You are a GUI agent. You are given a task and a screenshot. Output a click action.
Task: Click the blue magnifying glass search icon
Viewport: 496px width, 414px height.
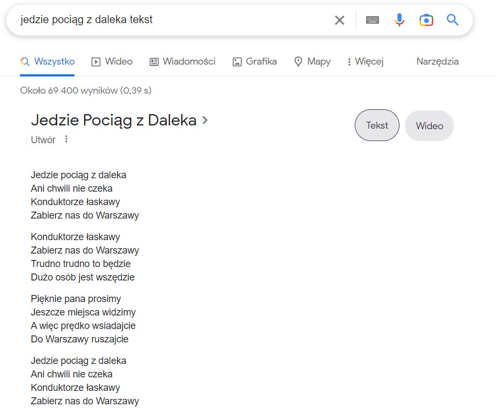452,20
